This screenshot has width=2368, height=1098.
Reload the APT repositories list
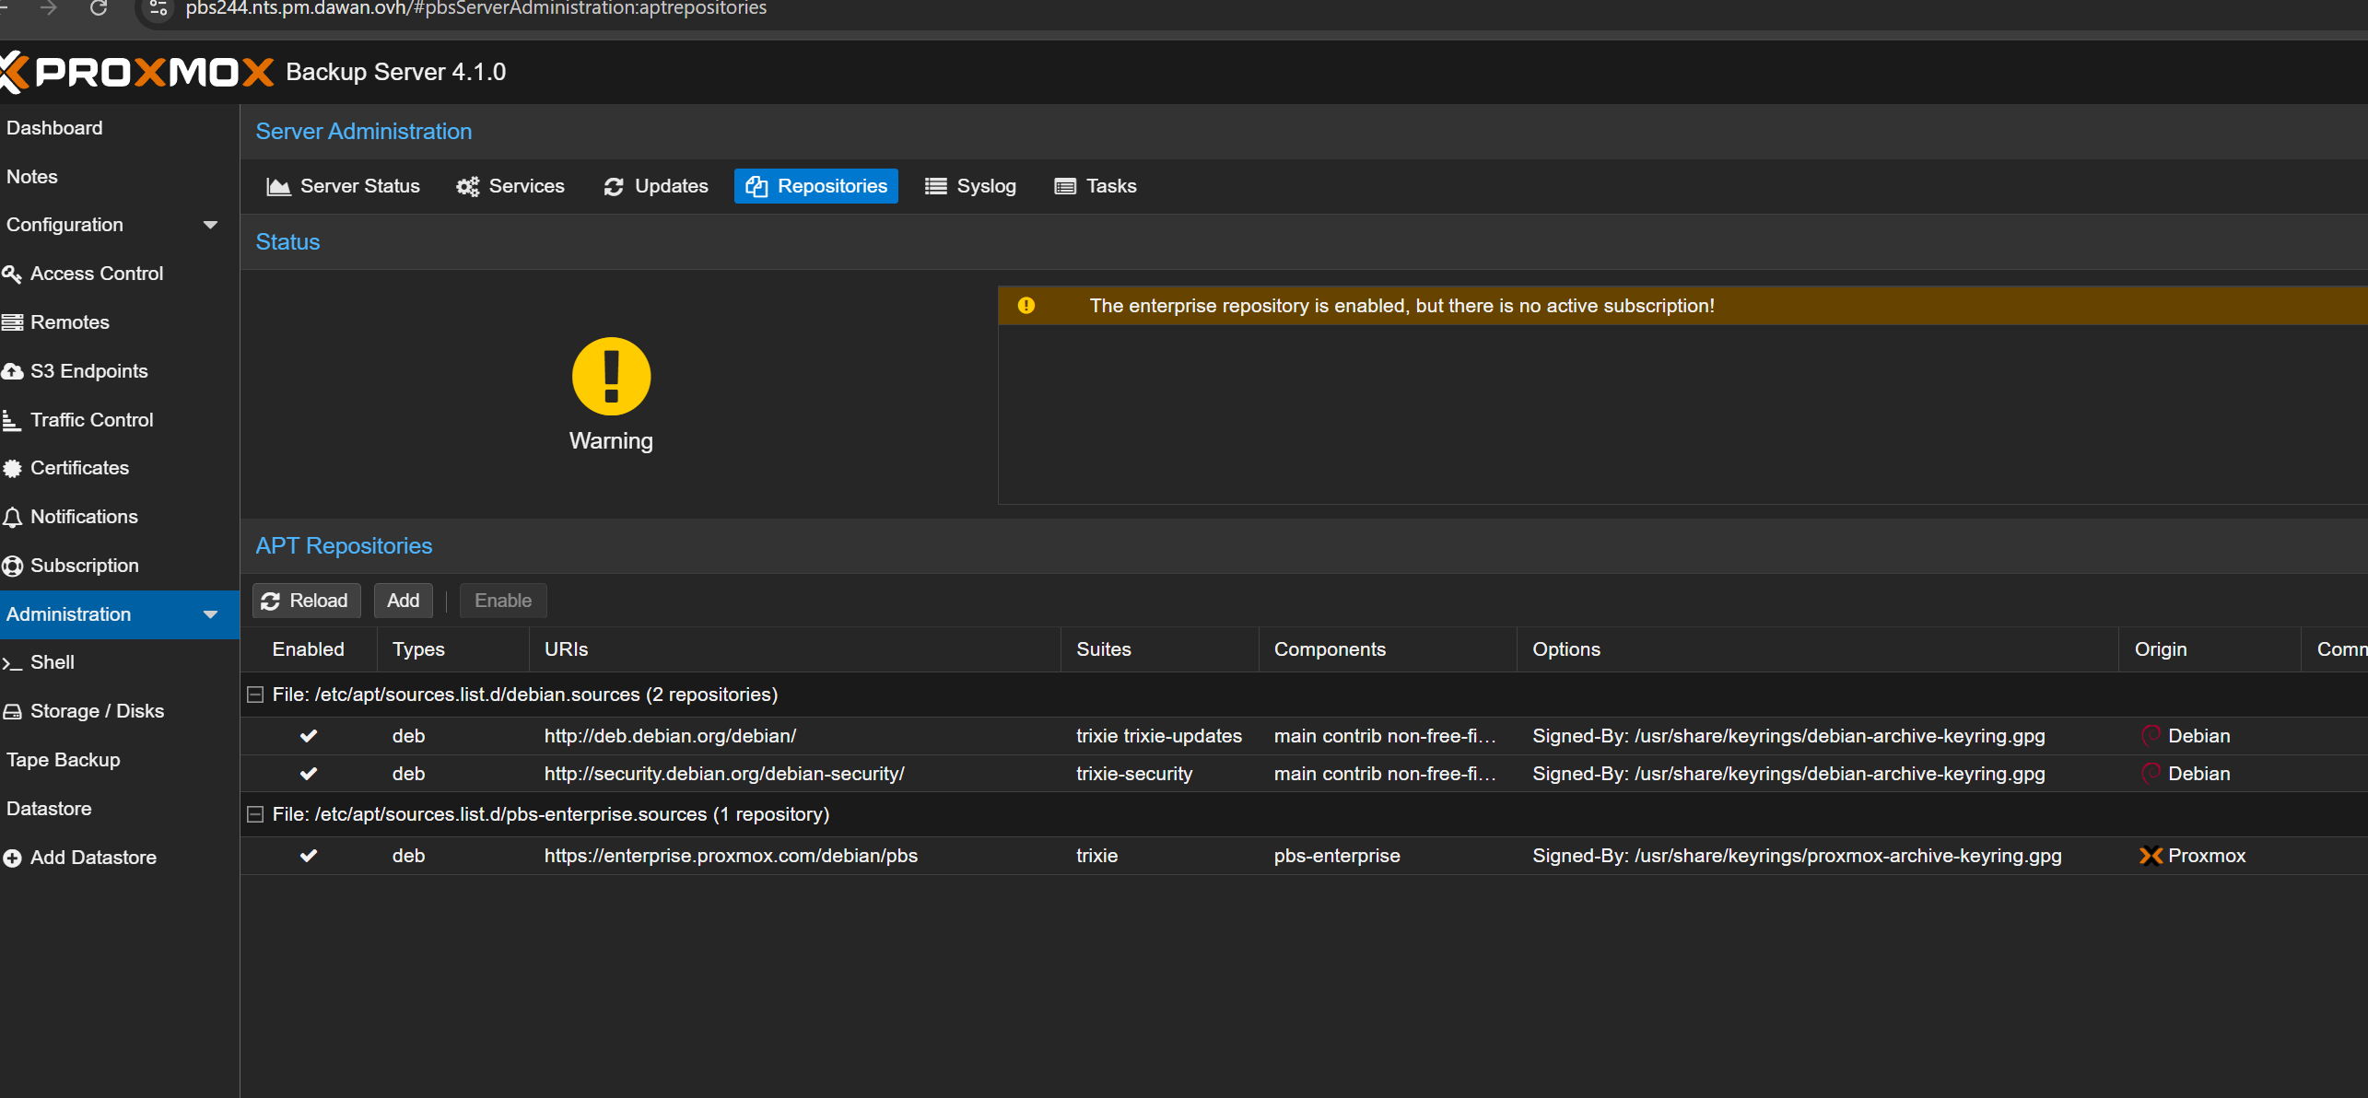[306, 601]
